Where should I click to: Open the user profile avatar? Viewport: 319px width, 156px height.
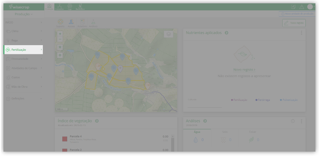310,7
